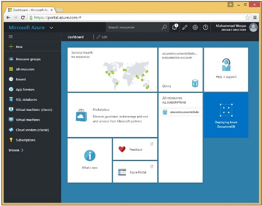Click the What's new info icon
Viewport: 262px width, 206px height.
coord(90,155)
